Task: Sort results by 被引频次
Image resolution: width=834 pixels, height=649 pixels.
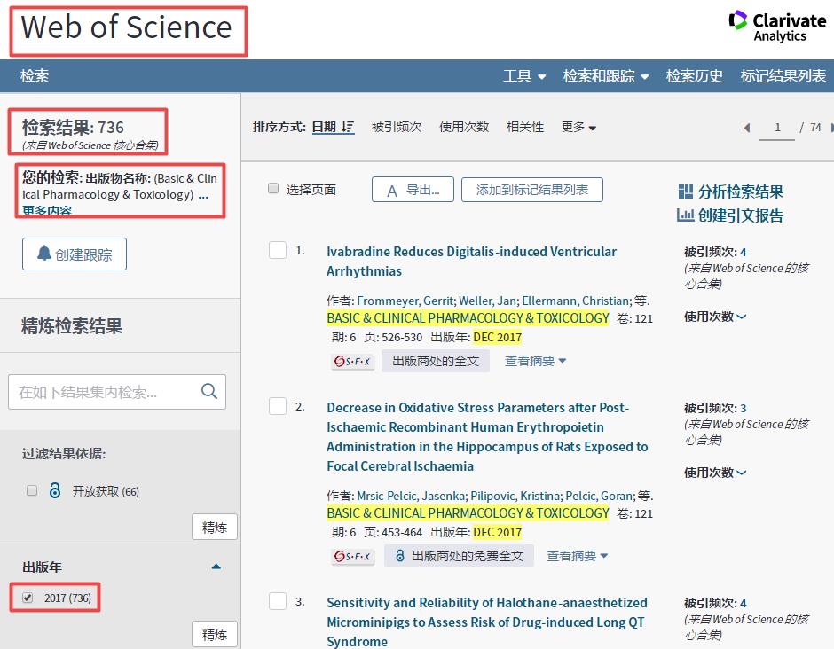Action: click(396, 127)
